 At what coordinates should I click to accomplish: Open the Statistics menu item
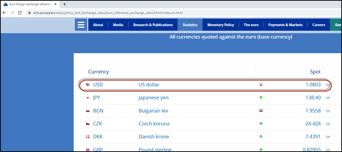point(190,25)
